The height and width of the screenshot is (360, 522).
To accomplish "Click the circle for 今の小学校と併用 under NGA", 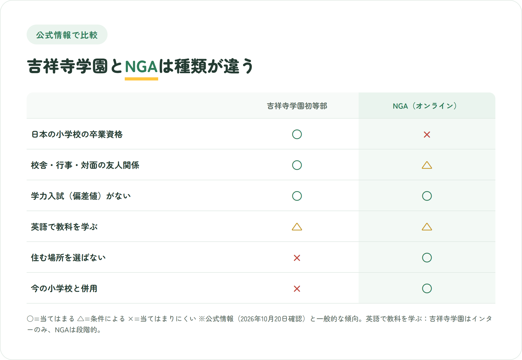I will (427, 288).
